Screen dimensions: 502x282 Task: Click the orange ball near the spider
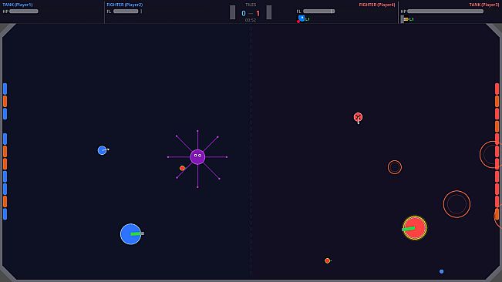click(182, 168)
